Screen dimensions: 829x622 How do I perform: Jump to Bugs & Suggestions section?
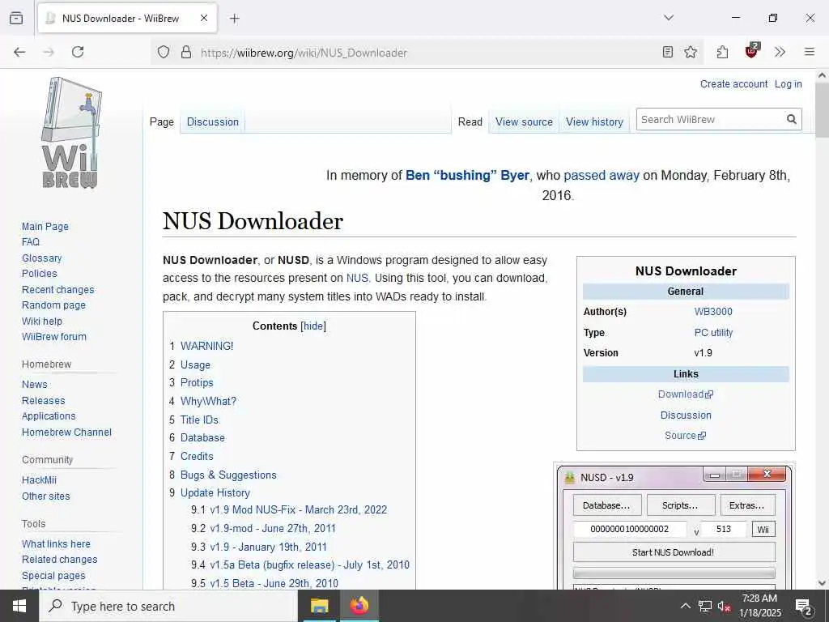tap(228, 475)
